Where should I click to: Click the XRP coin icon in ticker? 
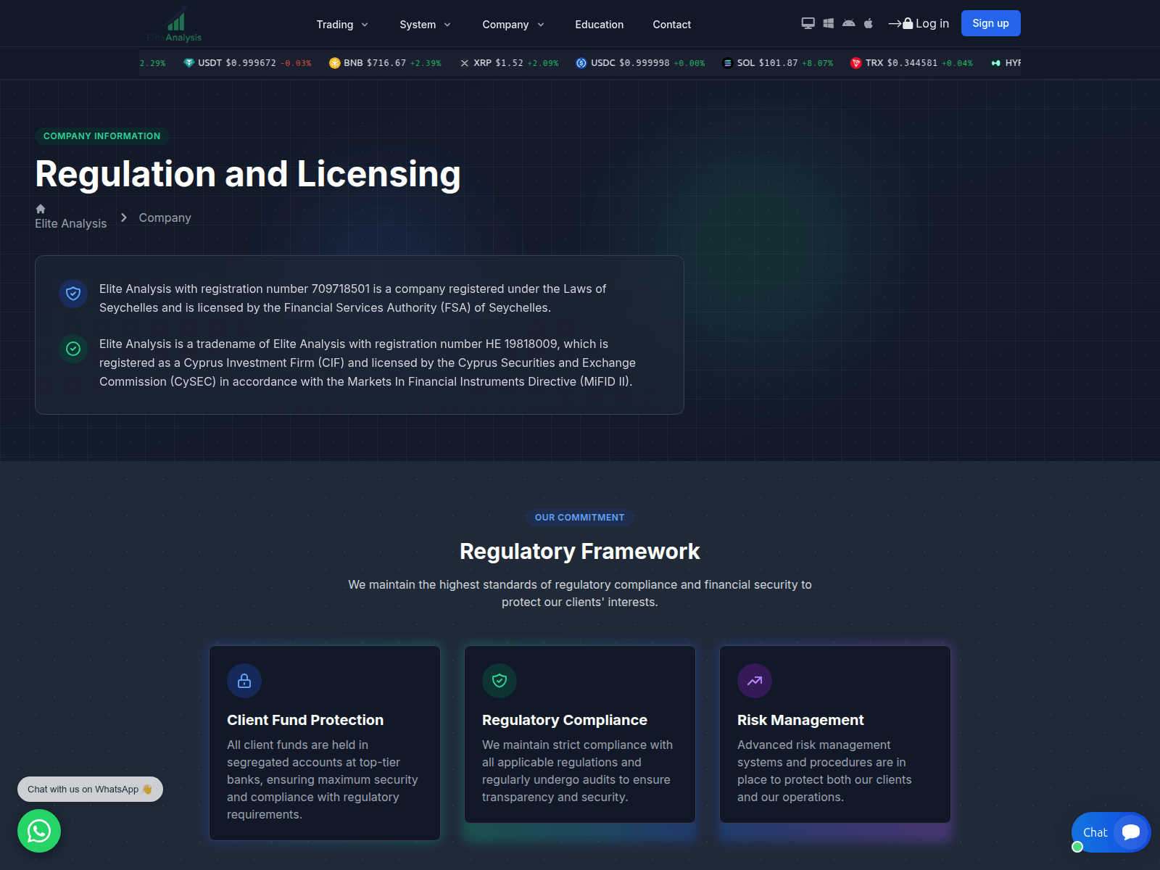465,63
